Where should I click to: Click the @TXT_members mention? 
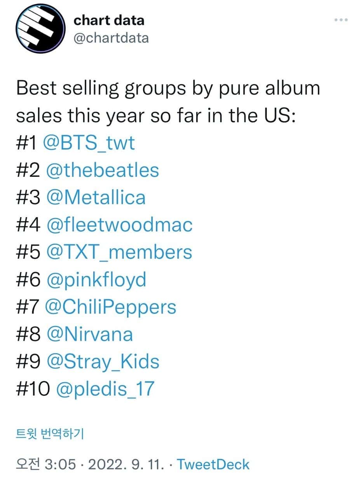pyautogui.click(x=119, y=252)
